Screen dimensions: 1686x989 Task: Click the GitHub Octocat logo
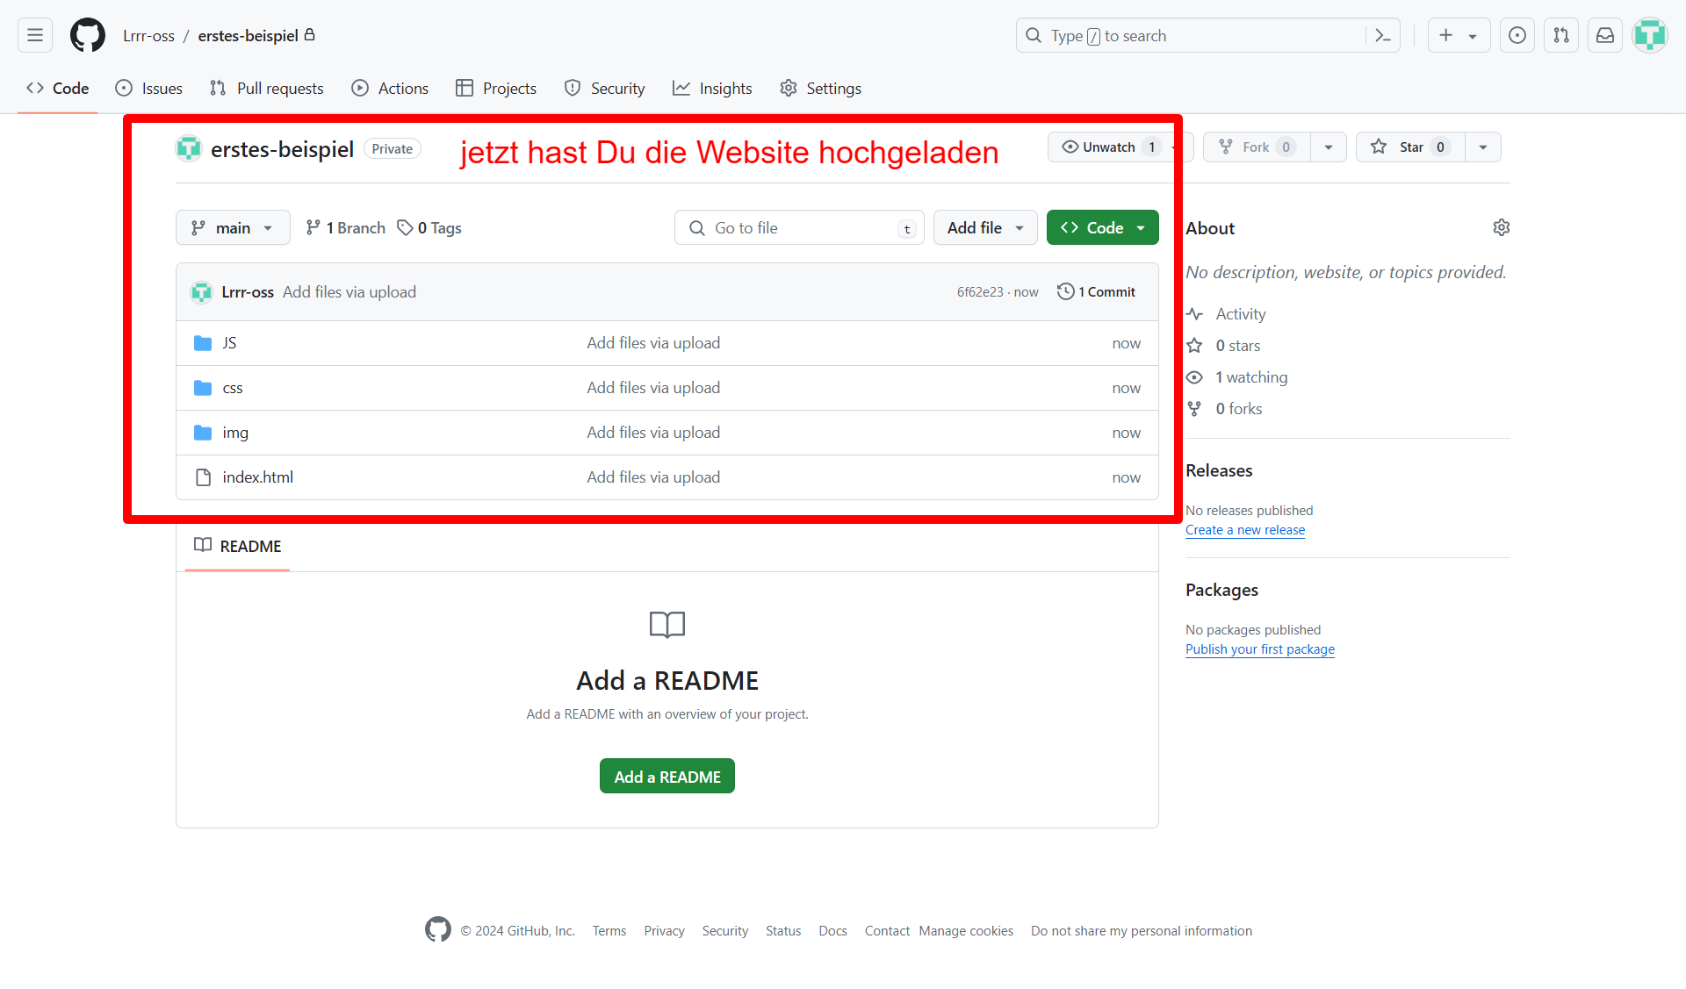(x=88, y=35)
